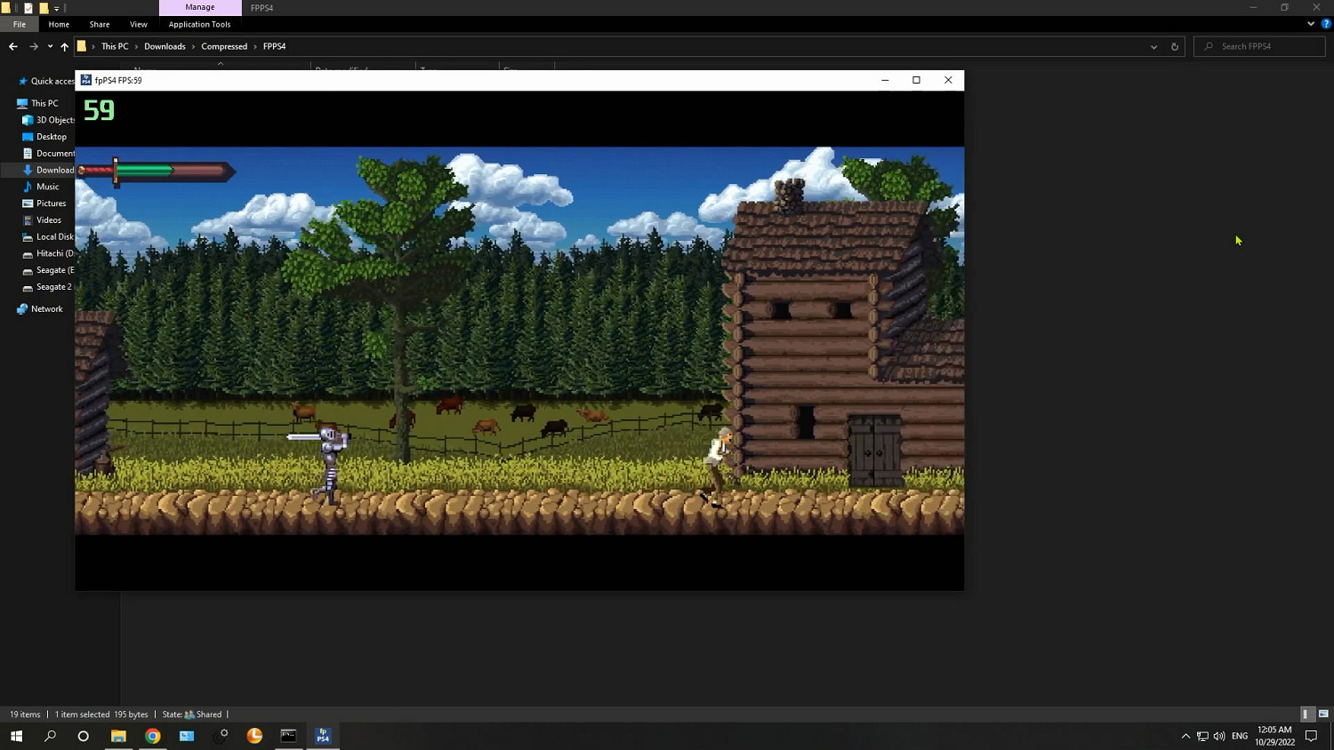Switch to large thumbnails view toggle
The image size is (1334, 750).
pyautogui.click(x=1323, y=714)
